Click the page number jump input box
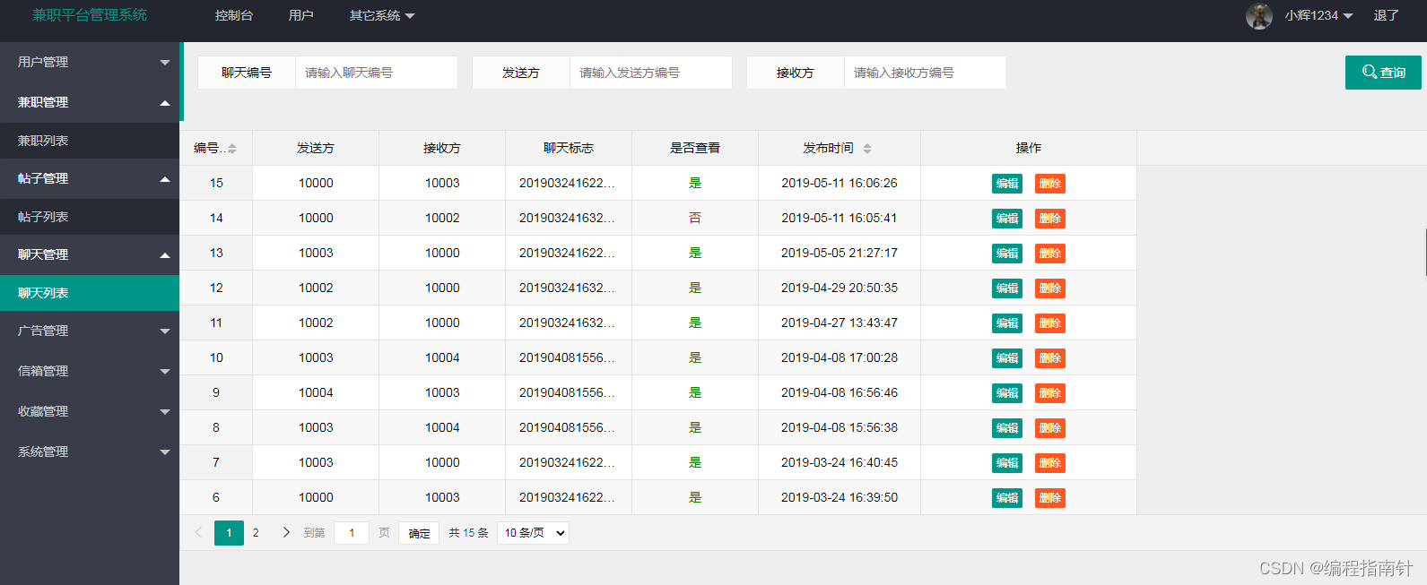Image resolution: width=1427 pixels, height=585 pixels. click(x=352, y=533)
